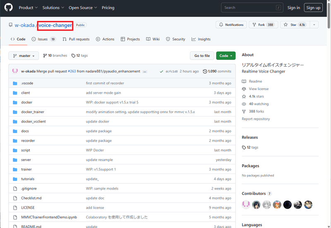The height and width of the screenshot is (228, 331).
Task: Focus the Search input field
Action: [252, 7]
